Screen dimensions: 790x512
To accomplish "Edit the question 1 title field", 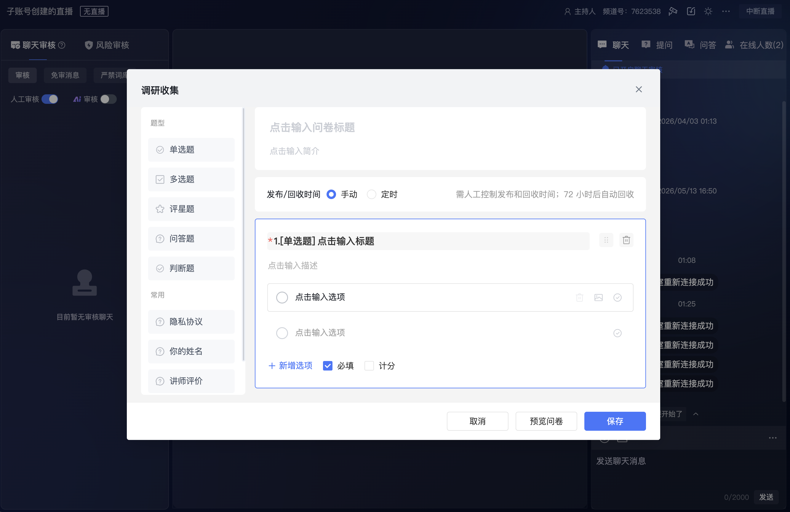I will tap(428, 241).
